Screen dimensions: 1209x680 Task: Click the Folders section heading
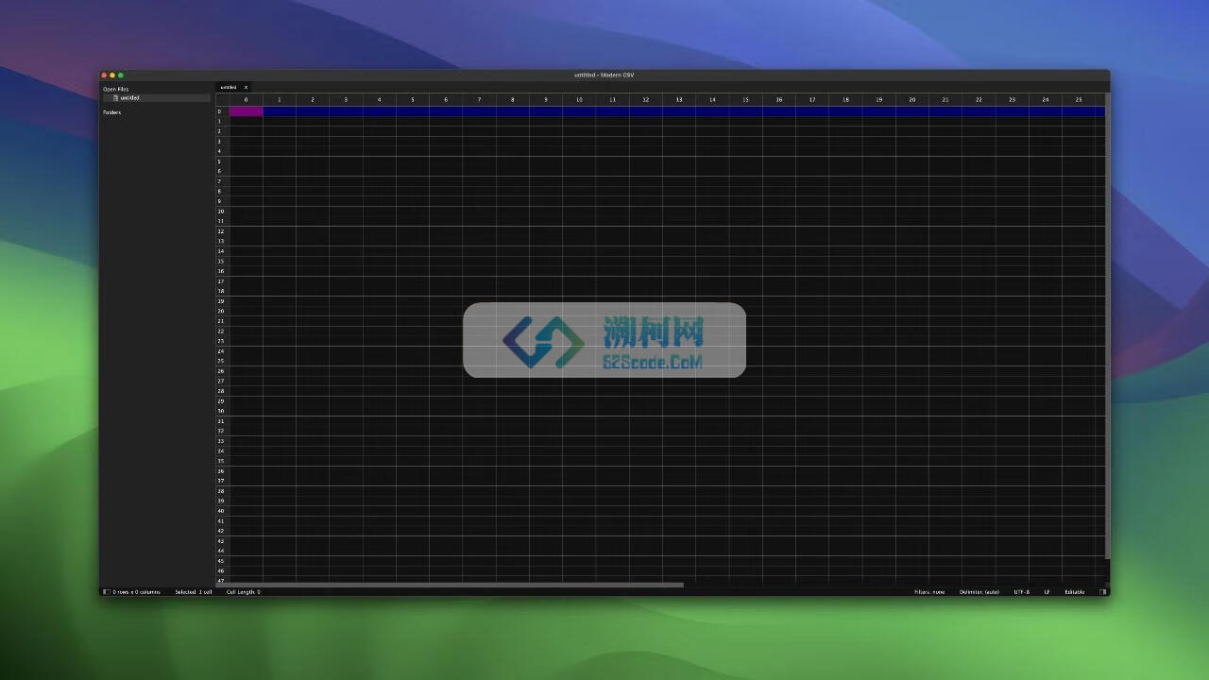point(111,112)
